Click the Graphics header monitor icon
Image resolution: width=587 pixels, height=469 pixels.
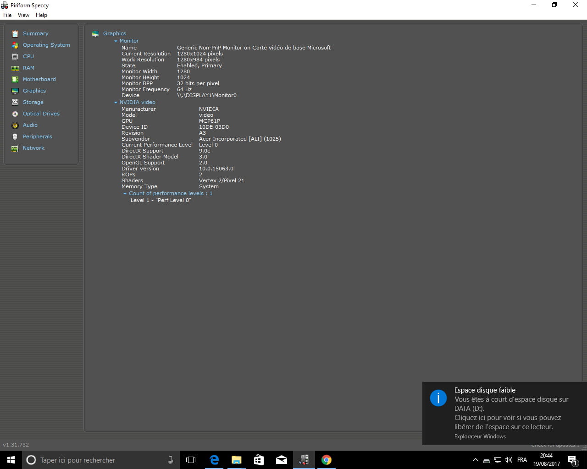tap(95, 33)
